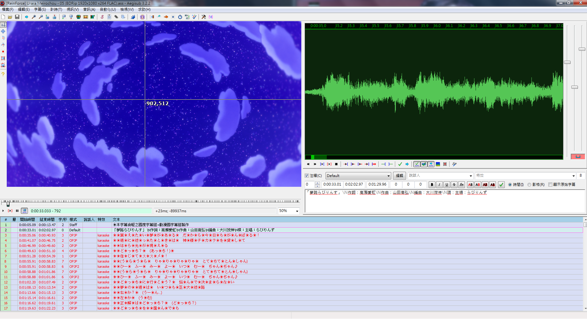The height and width of the screenshot is (319, 587).
Task: Open the 計時(T) menu
Action: tap(56, 10)
